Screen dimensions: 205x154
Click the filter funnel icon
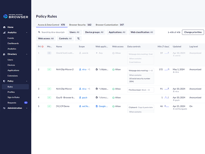78,38
